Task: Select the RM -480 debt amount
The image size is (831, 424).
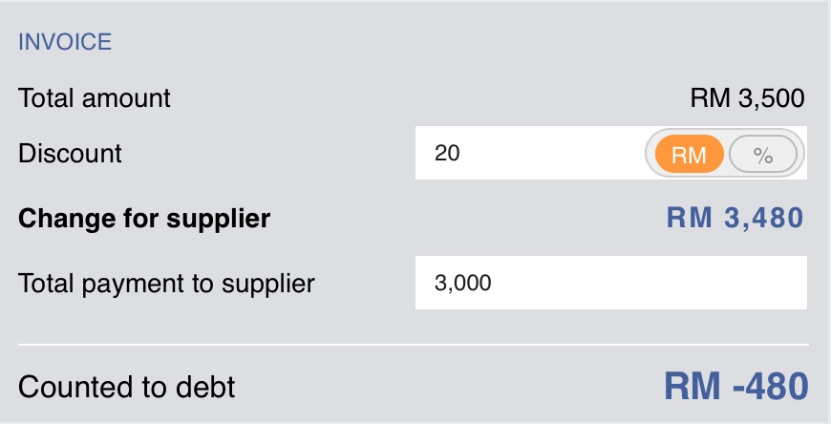Action: coord(735,386)
